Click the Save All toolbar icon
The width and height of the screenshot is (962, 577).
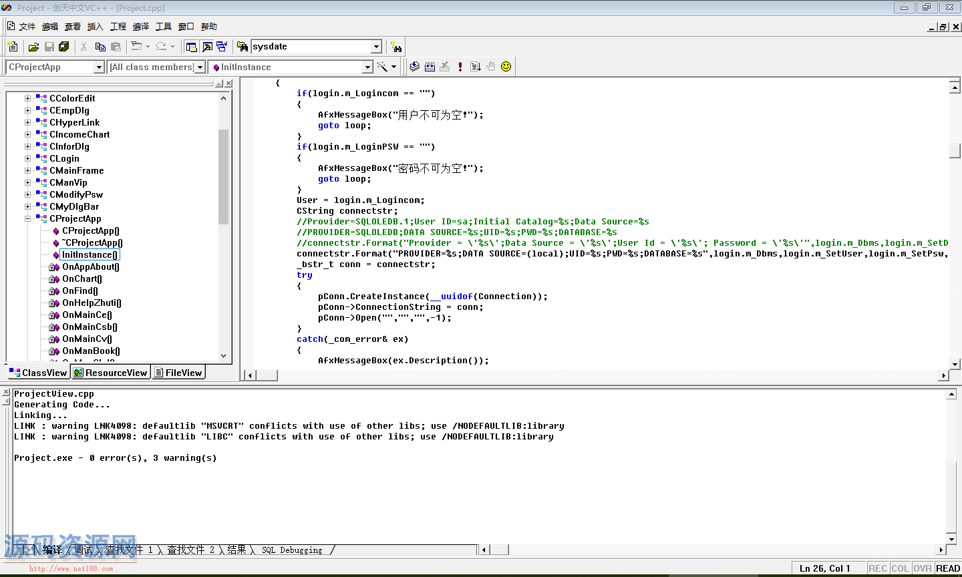point(64,47)
